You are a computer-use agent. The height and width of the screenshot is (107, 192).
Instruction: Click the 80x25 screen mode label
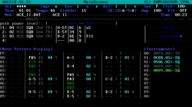pos(32,19)
